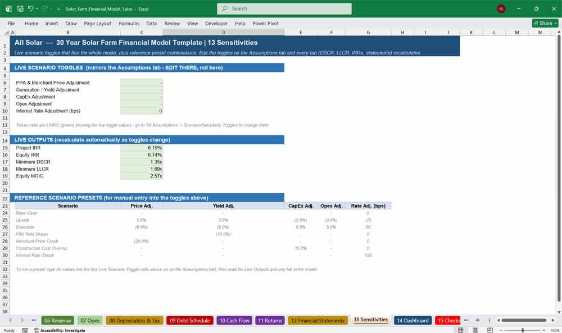The height and width of the screenshot is (333, 562).
Task: Switch to the Insert ribbon tab
Action: pyautogui.click(x=52, y=23)
